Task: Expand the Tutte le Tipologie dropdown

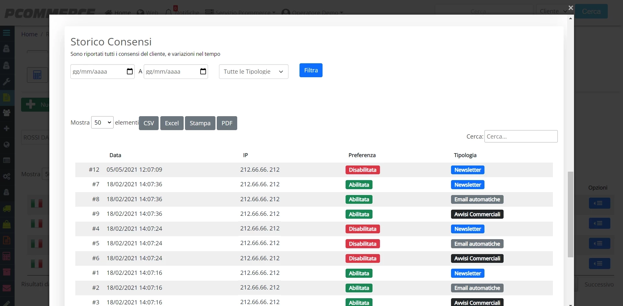Action: pyautogui.click(x=253, y=71)
